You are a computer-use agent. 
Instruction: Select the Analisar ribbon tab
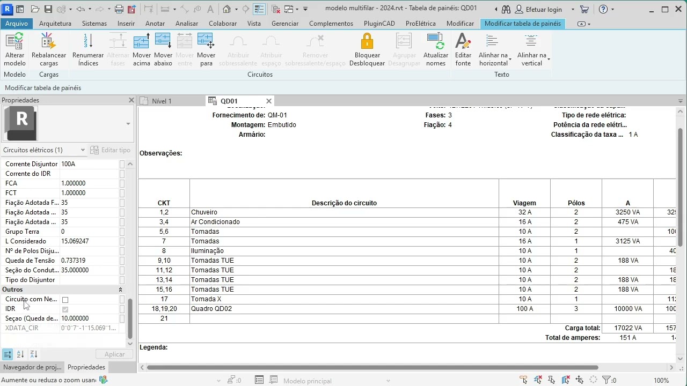coord(187,24)
